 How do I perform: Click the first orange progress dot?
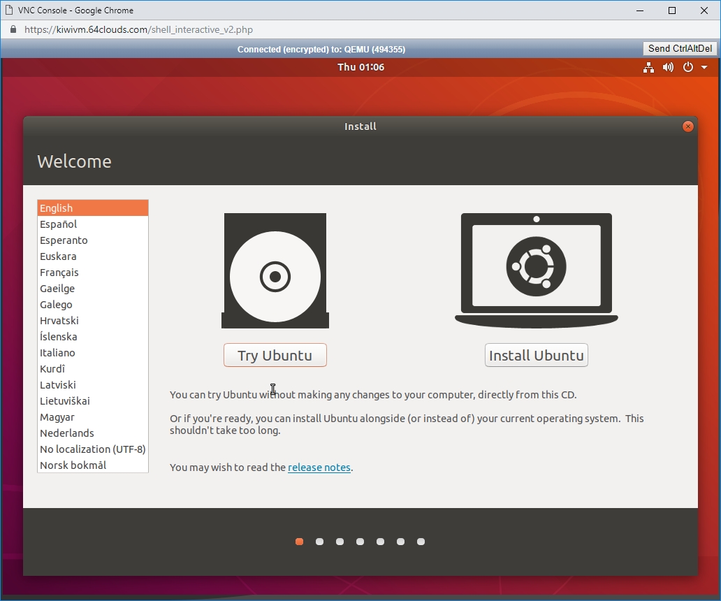[299, 542]
